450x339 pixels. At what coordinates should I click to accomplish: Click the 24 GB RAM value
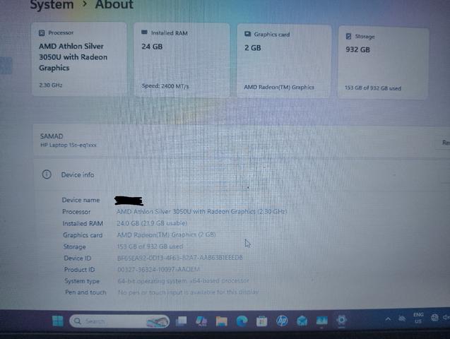(x=152, y=47)
